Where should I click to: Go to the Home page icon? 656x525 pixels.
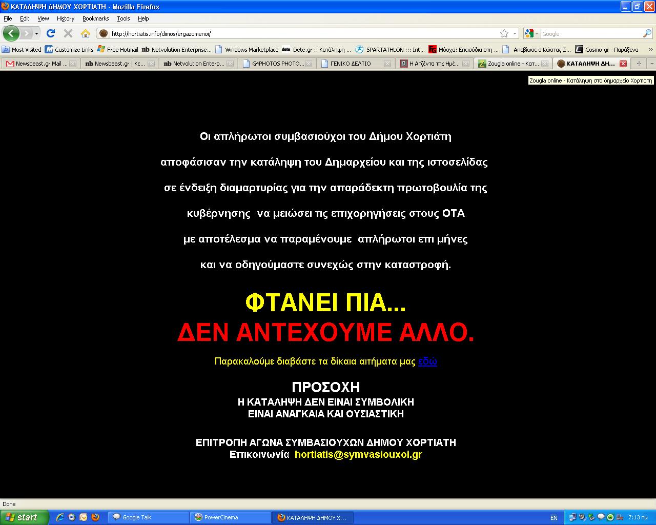(86, 34)
